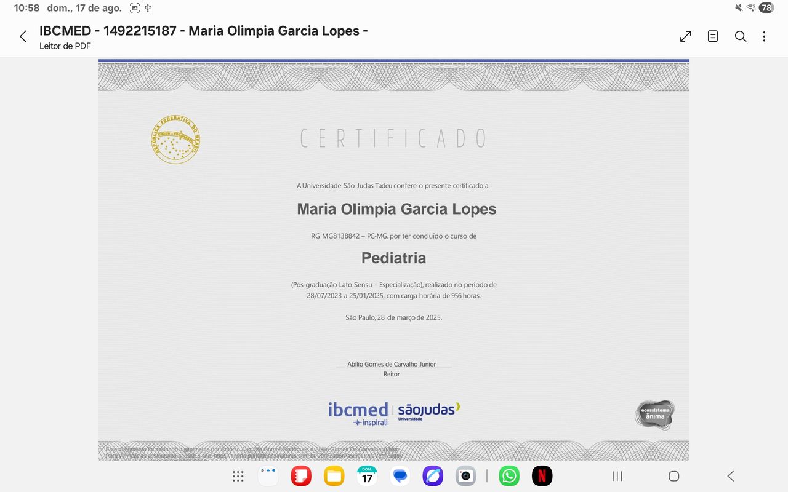This screenshot has height=492, width=788.
Task: Search within the certificate PDF
Action: coord(740,36)
